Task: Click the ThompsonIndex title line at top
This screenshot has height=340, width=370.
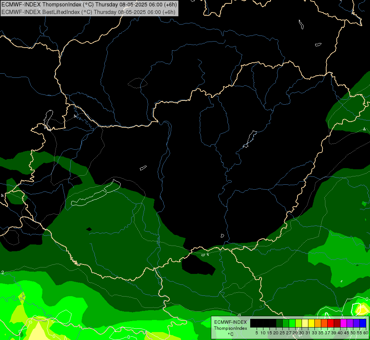Action: (89, 4)
